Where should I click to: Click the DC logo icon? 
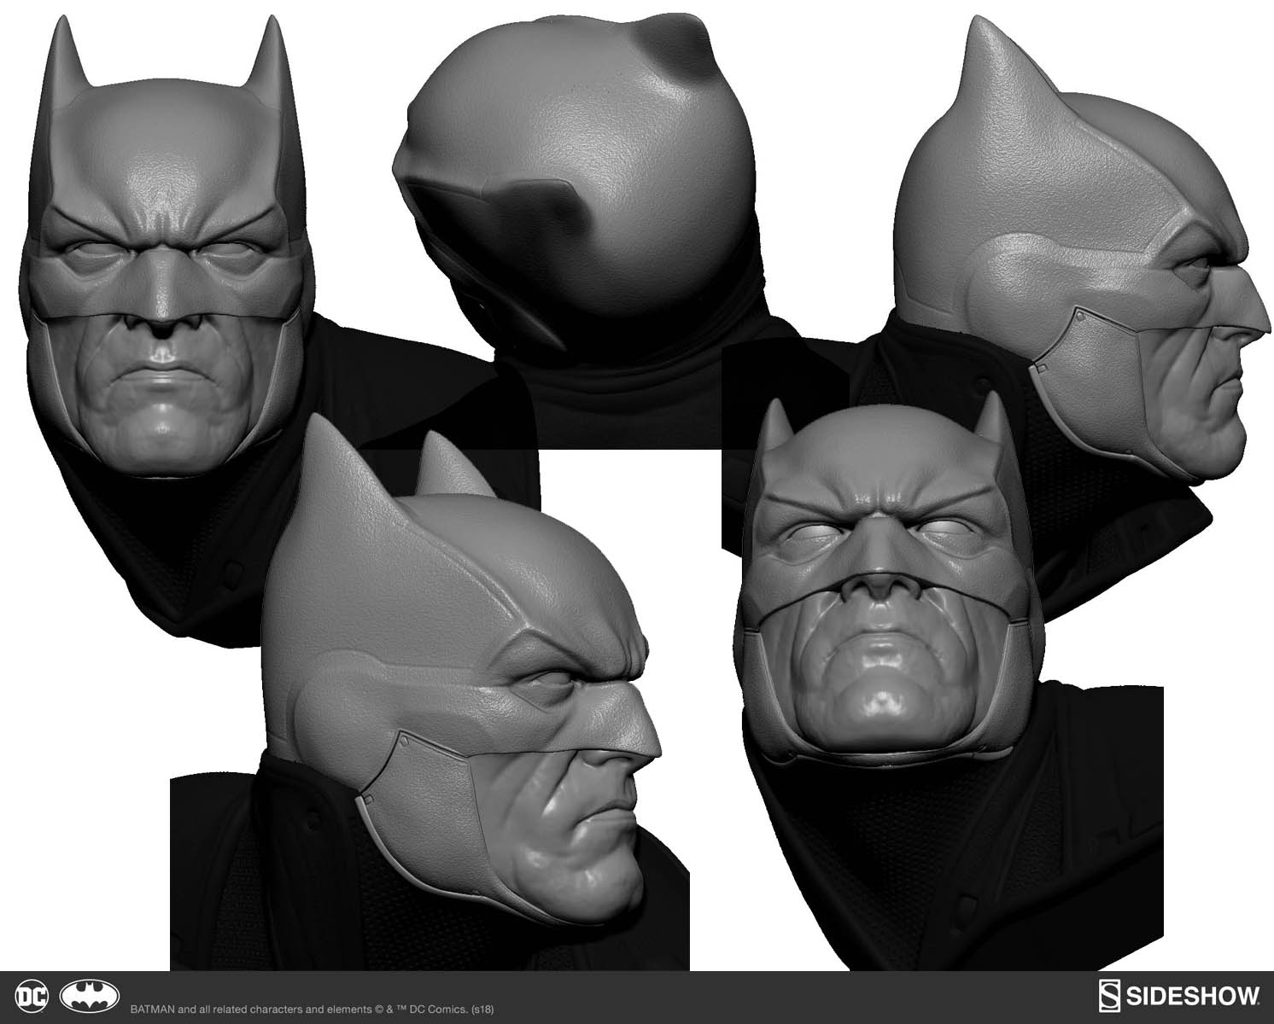[x=33, y=997]
